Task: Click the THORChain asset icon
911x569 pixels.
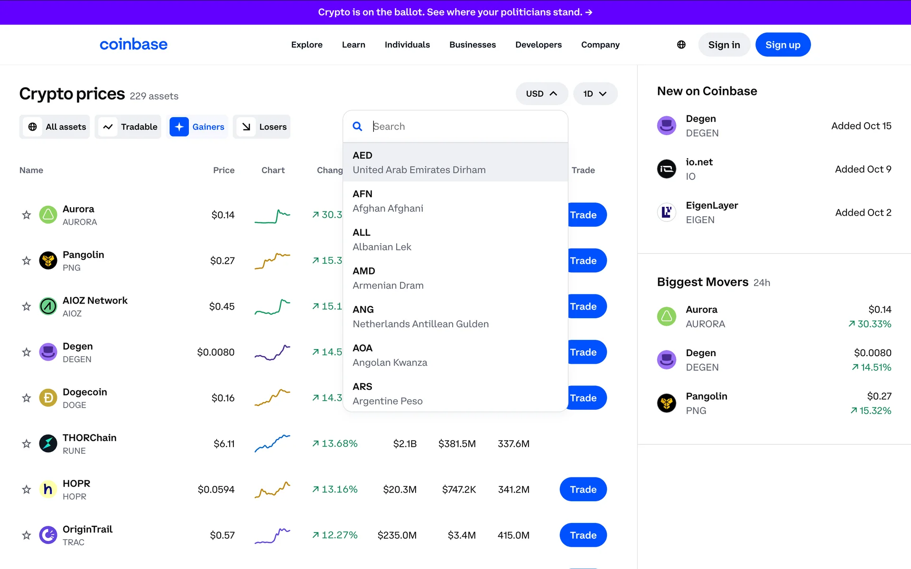Action: tap(48, 444)
